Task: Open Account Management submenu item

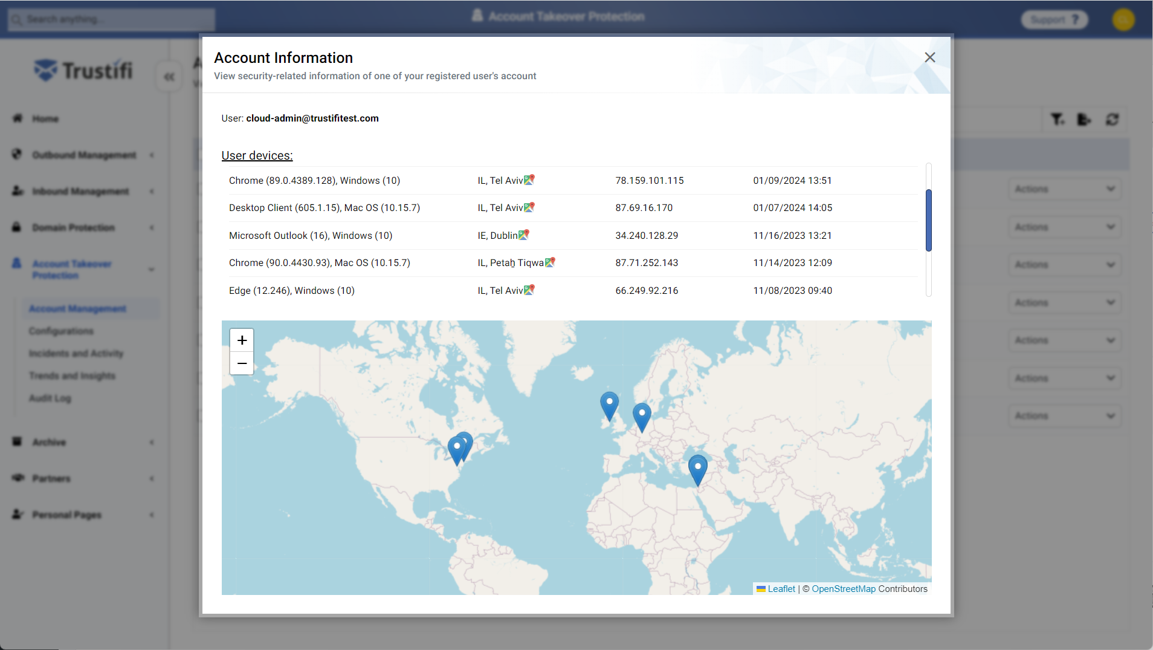Action: pos(77,308)
